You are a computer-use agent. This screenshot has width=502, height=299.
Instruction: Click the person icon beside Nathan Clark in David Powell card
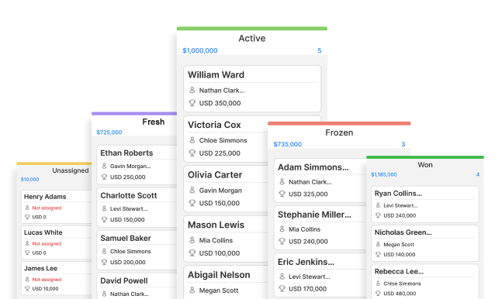104,294
